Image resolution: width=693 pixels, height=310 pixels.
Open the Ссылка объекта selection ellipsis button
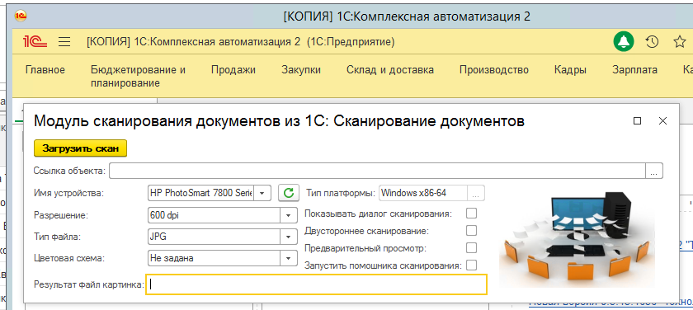click(654, 171)
